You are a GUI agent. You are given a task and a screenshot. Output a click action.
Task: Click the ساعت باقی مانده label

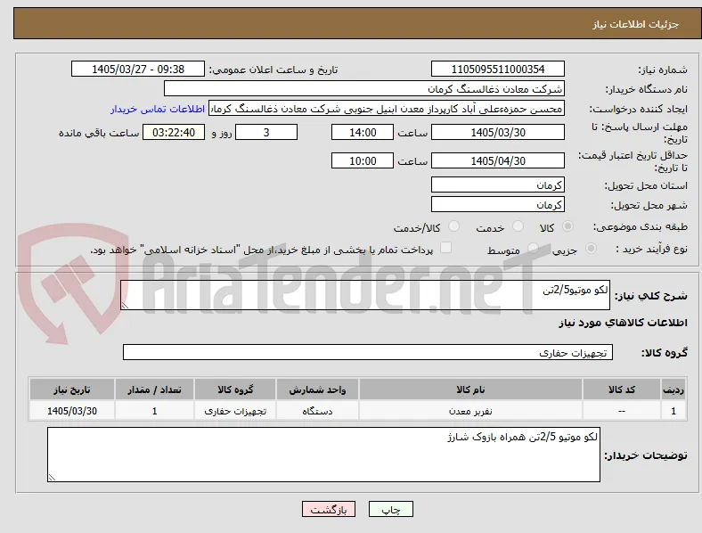click(x=99, y=133)
